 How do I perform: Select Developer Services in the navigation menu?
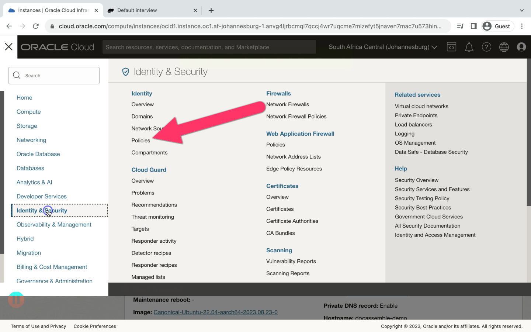coord(42,197)
